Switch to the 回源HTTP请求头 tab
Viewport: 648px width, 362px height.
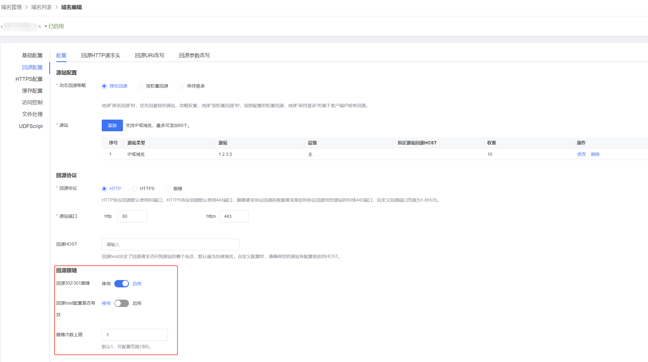click(x=101, y=55)
